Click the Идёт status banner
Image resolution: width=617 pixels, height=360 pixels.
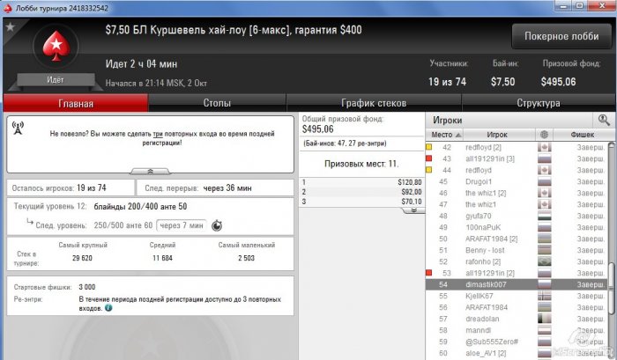click(56, 80)
